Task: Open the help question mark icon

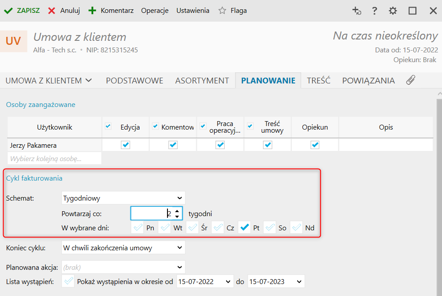Action: point(375,11)
